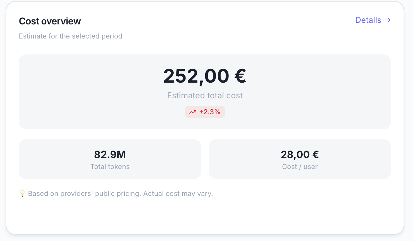Click the arrow icon beside Details
Screen dimensions: 413x241
coord(388,20)
